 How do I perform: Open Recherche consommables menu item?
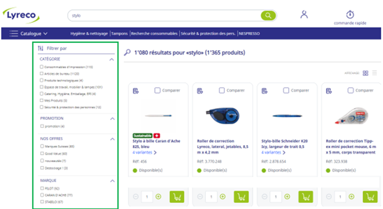(154, 34)
